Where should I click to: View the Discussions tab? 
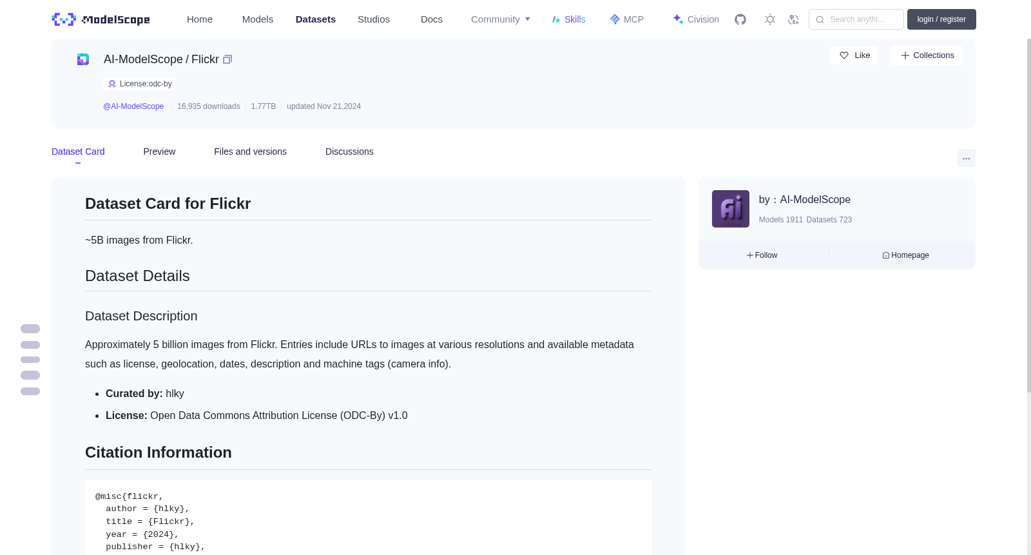(x=349, y=151)
